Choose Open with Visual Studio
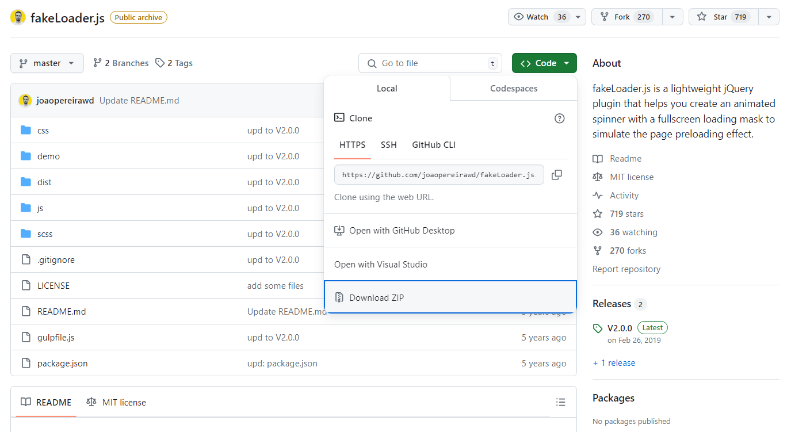 coord(450,265)
